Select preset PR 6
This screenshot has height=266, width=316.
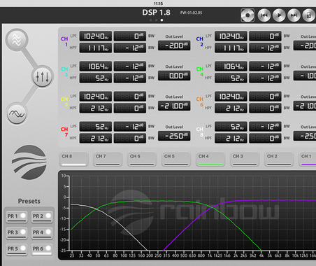pyautogui.click(x=42, y=249)
